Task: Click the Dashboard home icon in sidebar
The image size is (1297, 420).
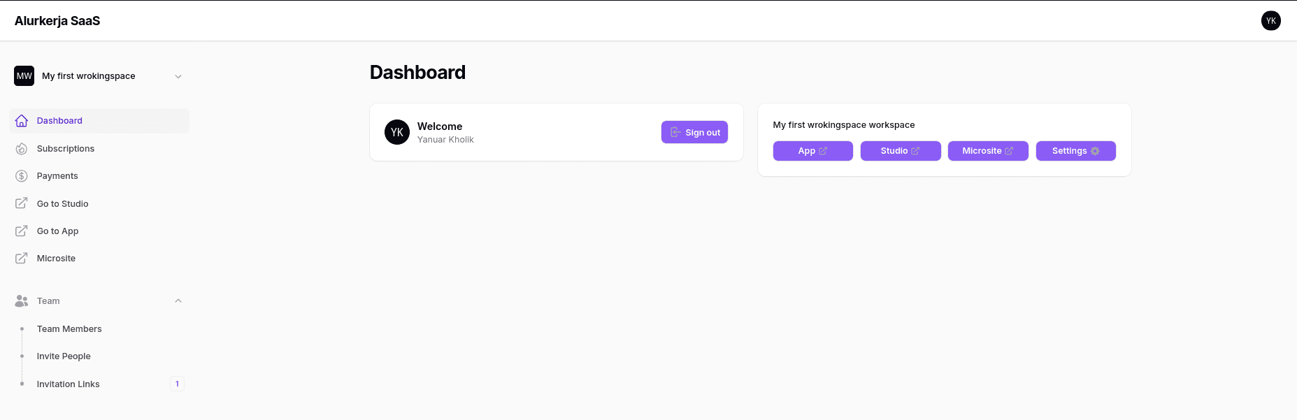Action: coord(22,121)
